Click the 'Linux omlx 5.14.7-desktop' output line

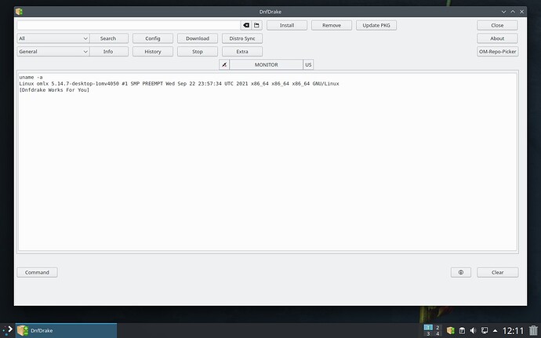click(179, 84)
